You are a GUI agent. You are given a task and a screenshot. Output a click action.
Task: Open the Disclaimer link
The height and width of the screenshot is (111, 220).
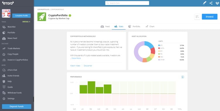88,66
